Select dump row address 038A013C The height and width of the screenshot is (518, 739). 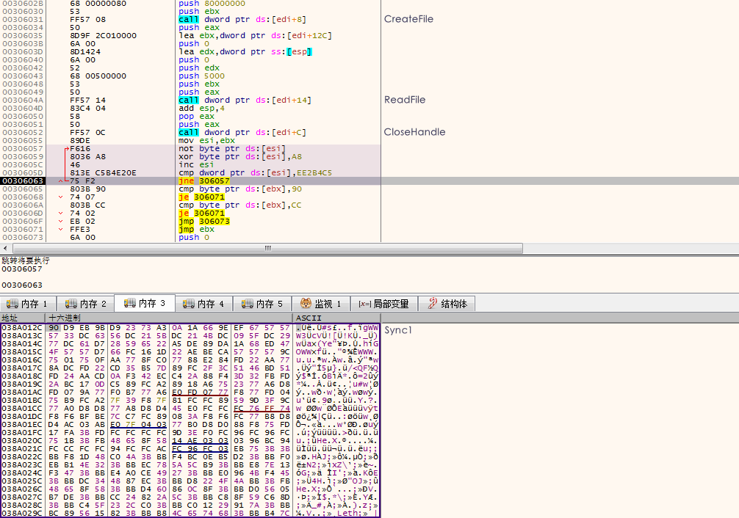coord(22,335)
